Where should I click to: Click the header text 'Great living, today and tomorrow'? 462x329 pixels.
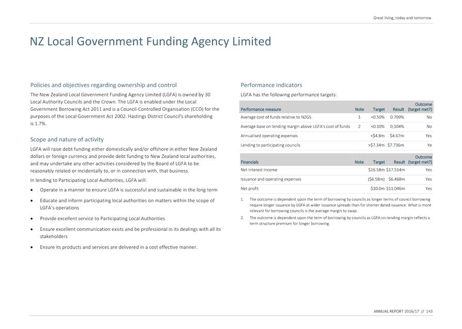pyautogui.click(x=402, y=18)
